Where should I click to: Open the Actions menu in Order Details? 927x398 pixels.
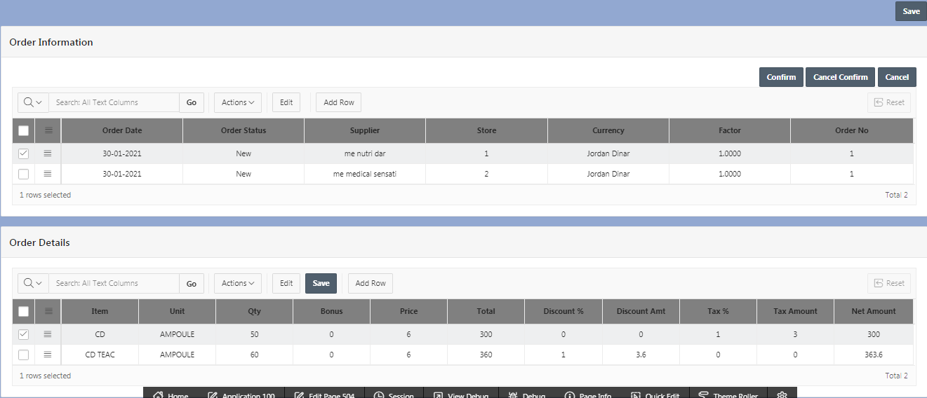pos(238,283)
